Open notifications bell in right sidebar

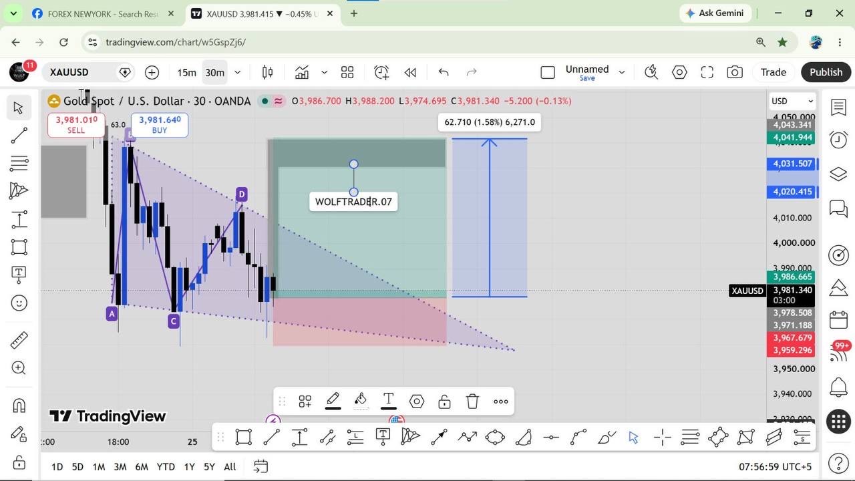[838, 387]
